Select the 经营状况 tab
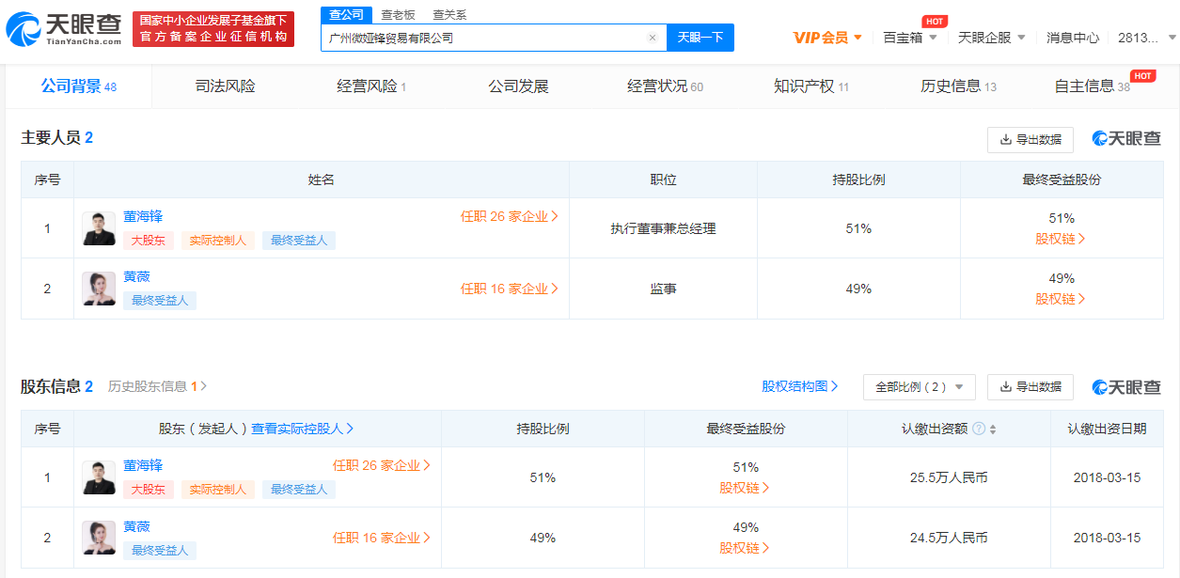Image resolution: width=1180 pixels, height=578 pixels. tap(665, 86)
